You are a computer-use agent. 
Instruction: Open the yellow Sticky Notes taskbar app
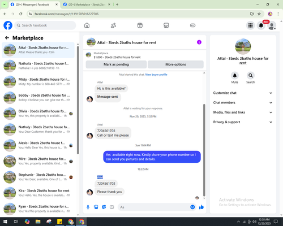(x=59, y=221)
